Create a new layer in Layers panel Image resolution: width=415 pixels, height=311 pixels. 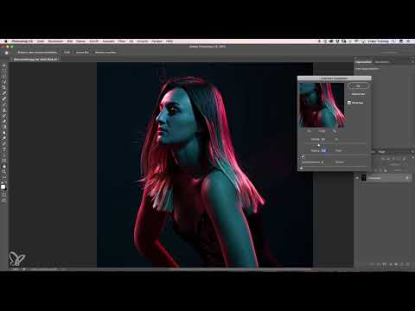pos(402,264)
